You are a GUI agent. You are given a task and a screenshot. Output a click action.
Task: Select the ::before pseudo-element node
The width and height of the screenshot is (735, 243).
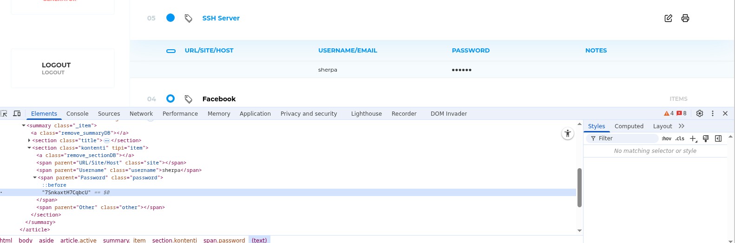tap(54, 185)
